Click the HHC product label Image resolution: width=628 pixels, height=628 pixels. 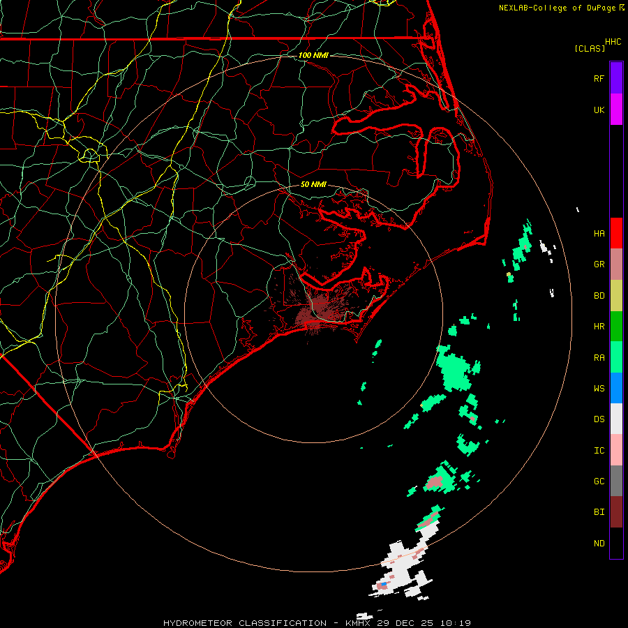coord(613,42)
